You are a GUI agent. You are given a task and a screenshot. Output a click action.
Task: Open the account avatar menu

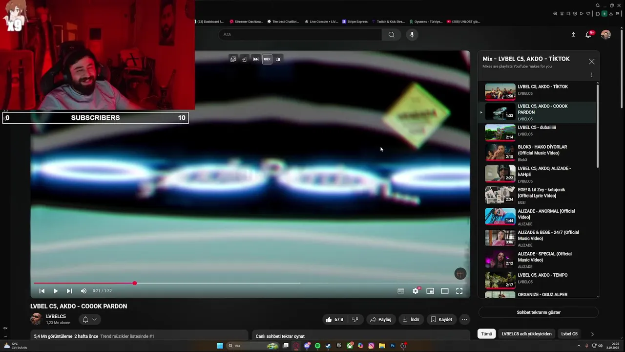click(606, 35)
